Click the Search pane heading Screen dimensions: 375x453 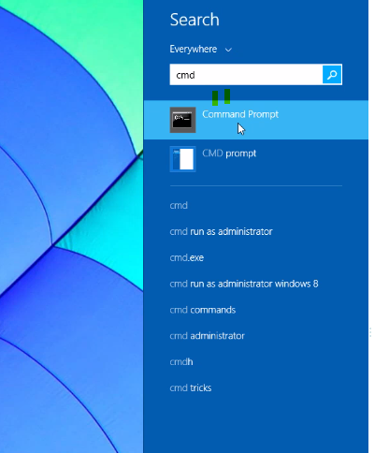195,20
